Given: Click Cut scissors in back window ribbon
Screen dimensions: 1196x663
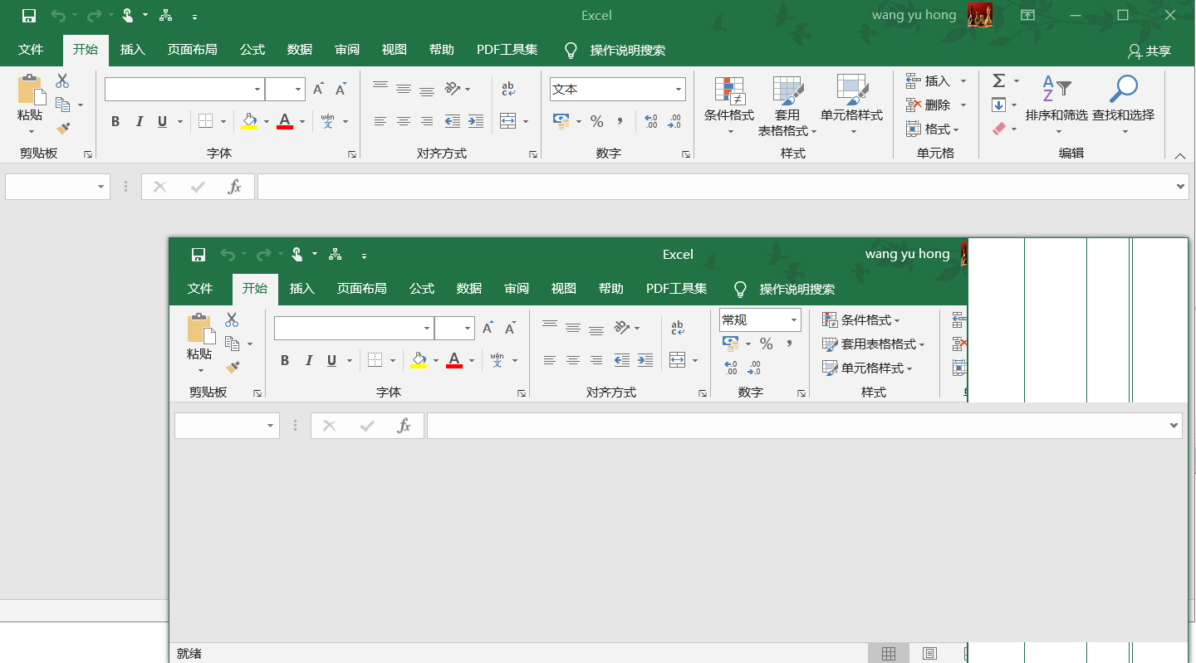Looking at the screenshot, I should tap(62, 81).
